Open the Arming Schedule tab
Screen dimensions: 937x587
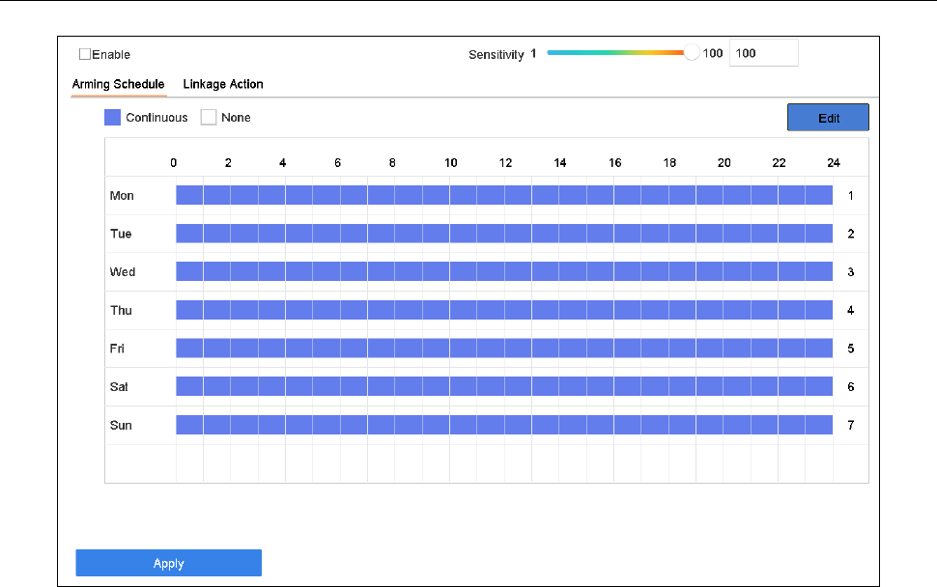click(118, 84)
